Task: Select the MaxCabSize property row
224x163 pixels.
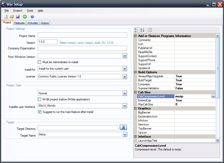Action: (176, 104)
